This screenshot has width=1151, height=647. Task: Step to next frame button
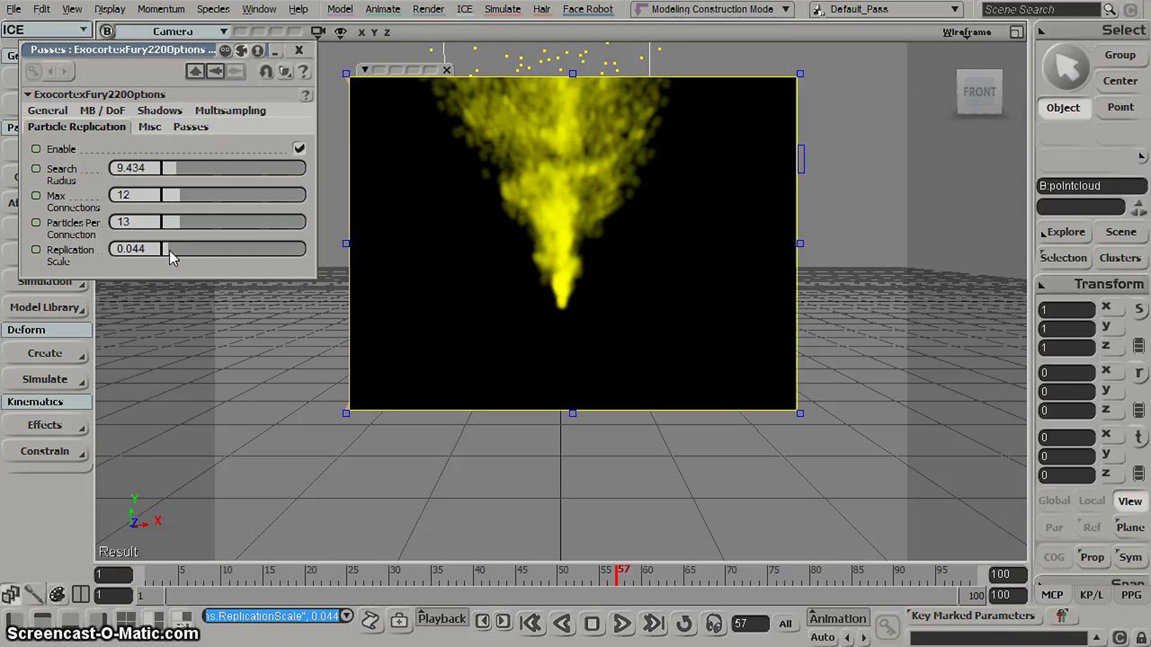tap(503, 621)
